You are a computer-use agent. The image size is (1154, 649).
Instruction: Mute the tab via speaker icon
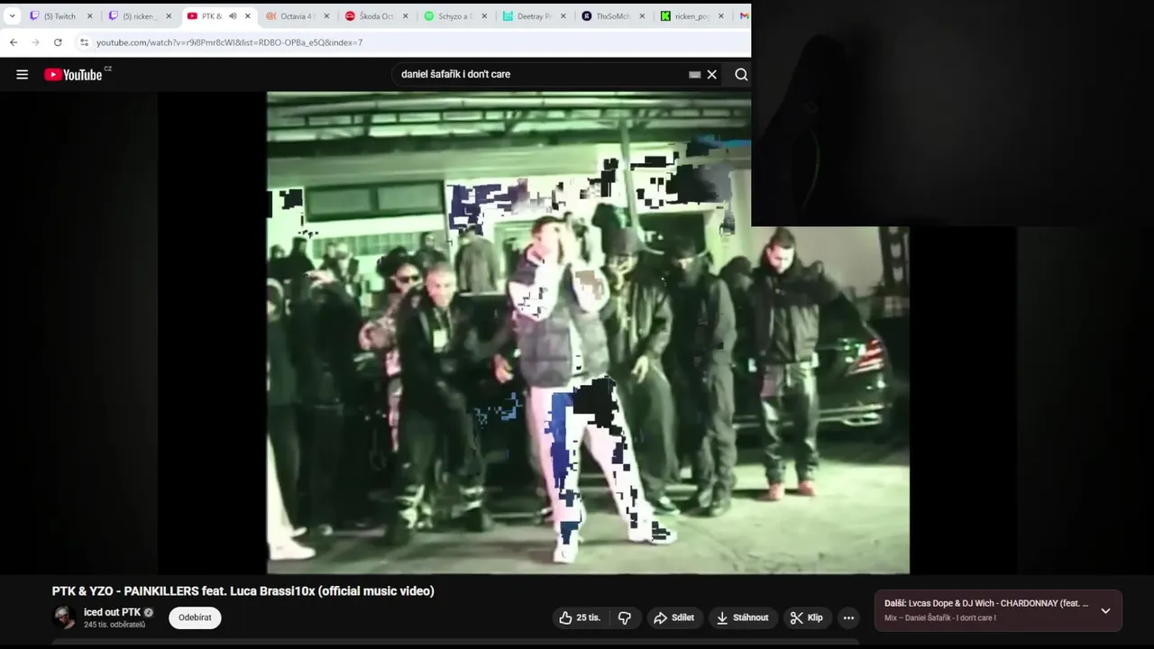[233, 16]
